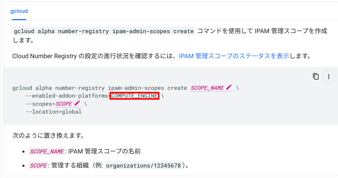
Task: Click 'gcloud alpha number-registry' in code block
Action: (59, 88)
